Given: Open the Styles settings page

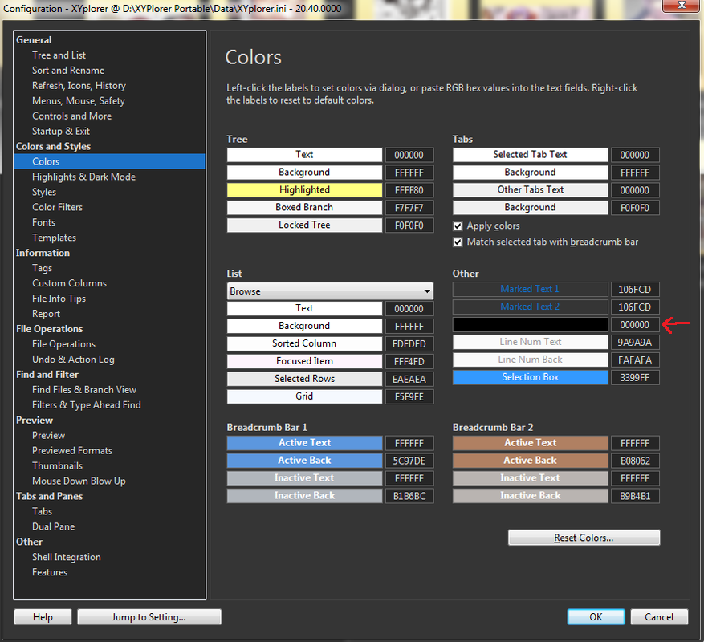Looking at the screenshot, I should pos(44,192).
